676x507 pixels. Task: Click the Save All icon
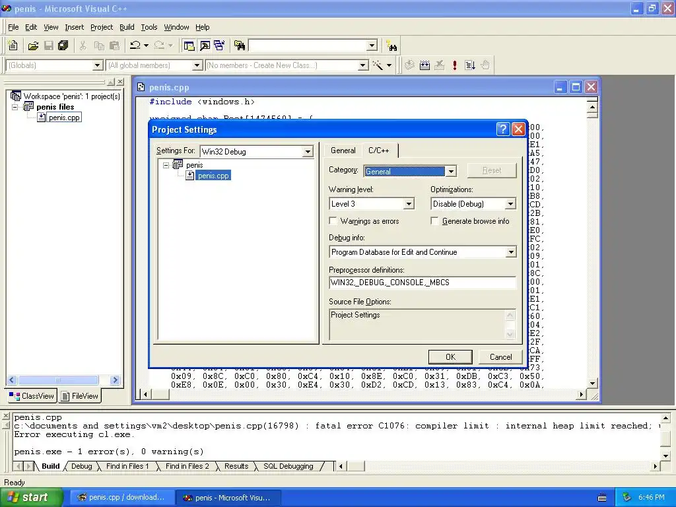coord(63,46)
